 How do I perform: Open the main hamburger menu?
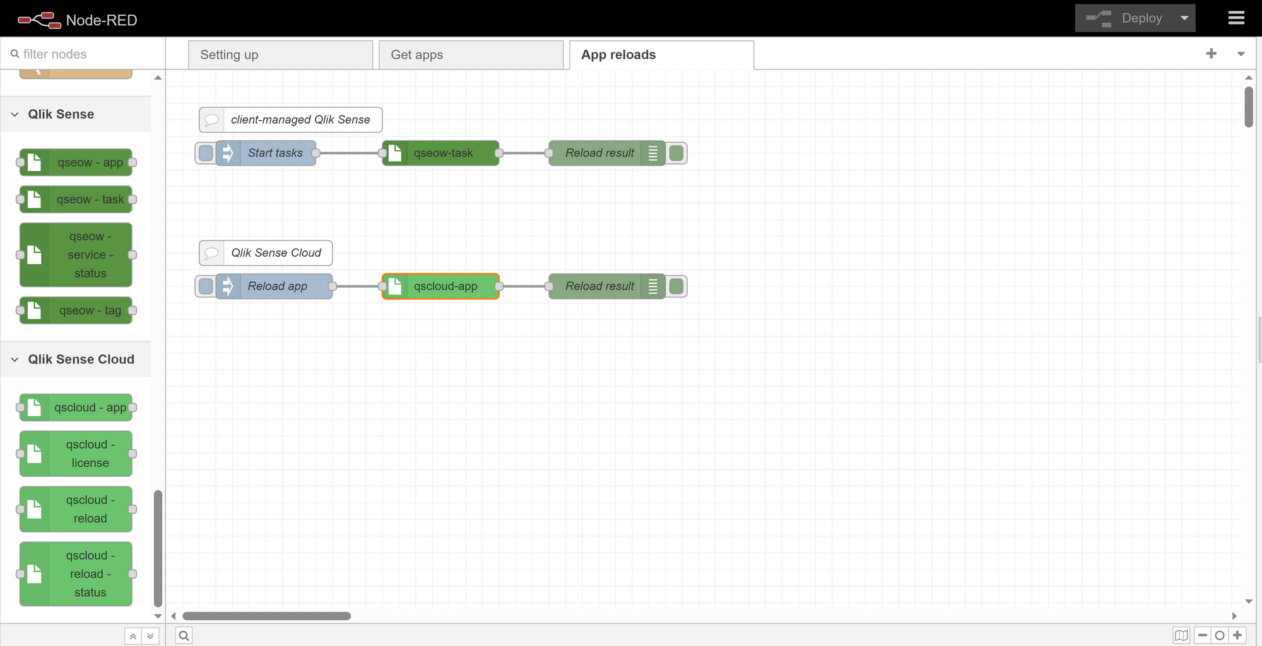1236,18
